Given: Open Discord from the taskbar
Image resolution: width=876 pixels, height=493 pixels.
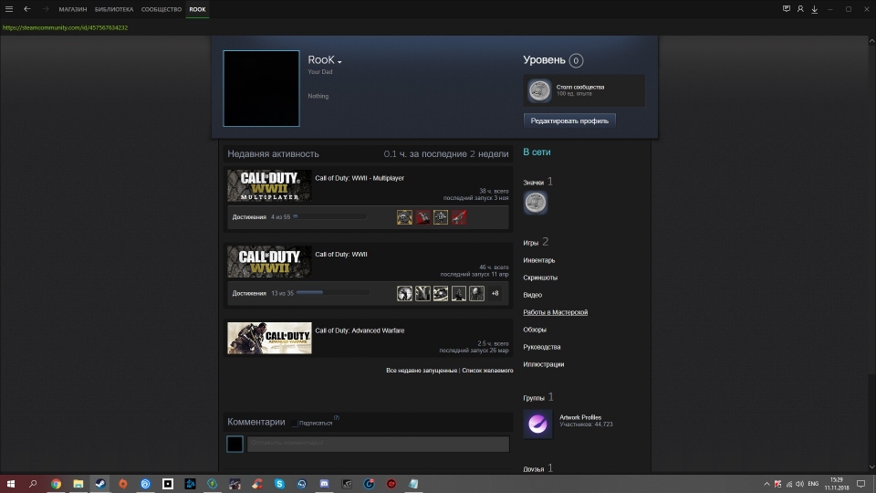Looking at the screenshot, I should pyautogui.click(x=324, y=484).
